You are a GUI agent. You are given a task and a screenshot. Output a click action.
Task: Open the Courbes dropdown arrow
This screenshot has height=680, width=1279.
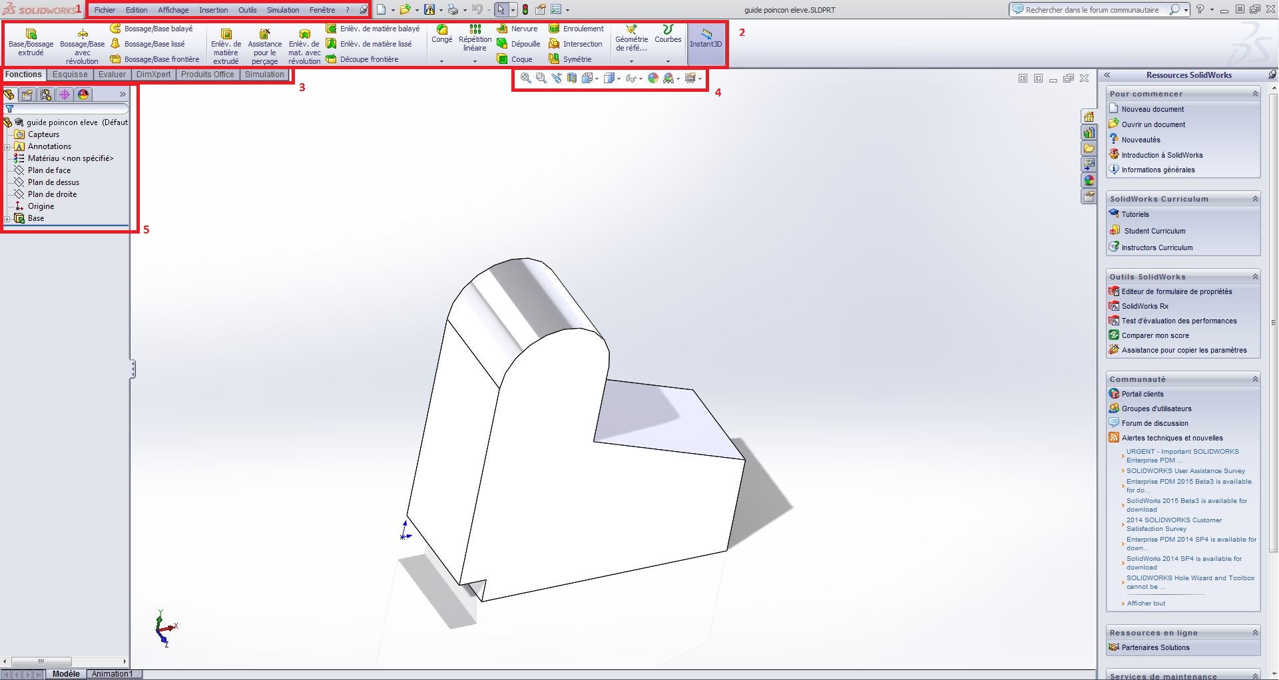[x=668, y=61]
